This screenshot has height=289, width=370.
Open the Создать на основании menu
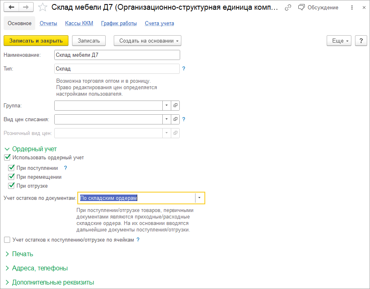[x=147, y=41]
